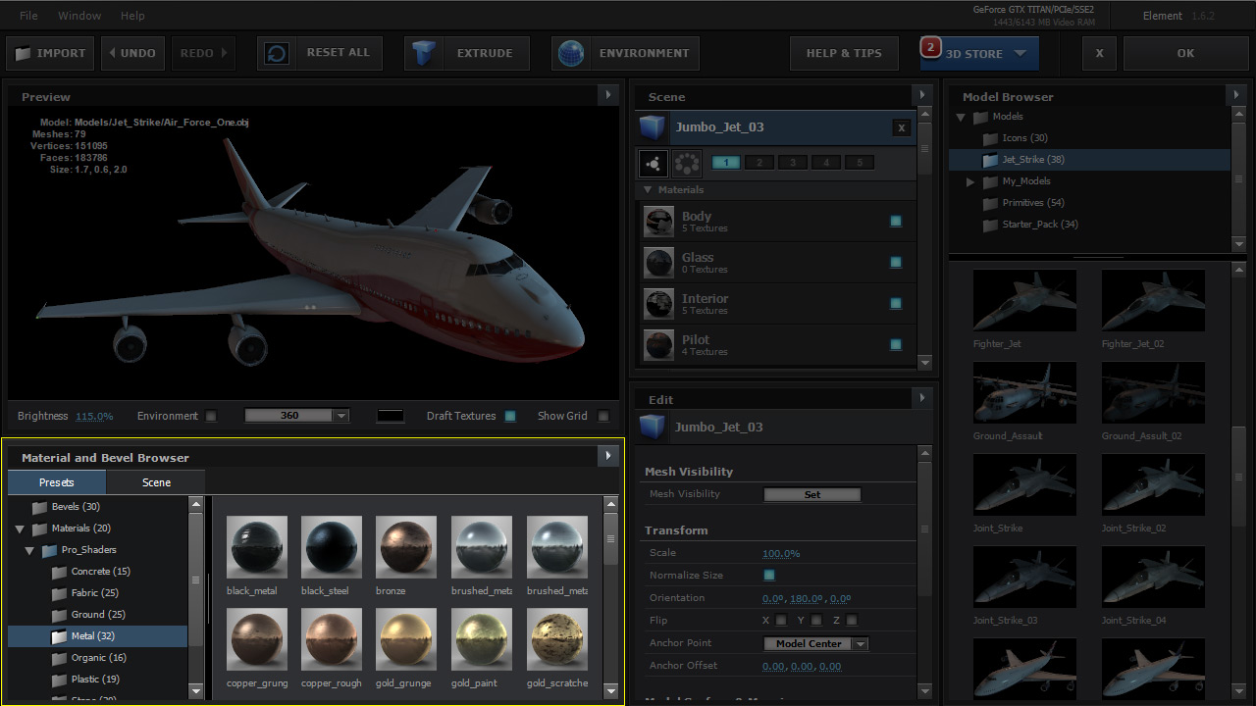Open the Window menu
The width and height of the screenshot is (1256, 706).
tap(79, 16)
